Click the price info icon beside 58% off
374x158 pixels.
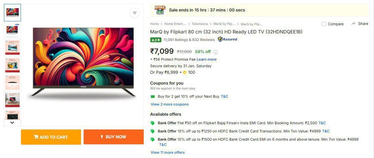[x=216, y=52]
